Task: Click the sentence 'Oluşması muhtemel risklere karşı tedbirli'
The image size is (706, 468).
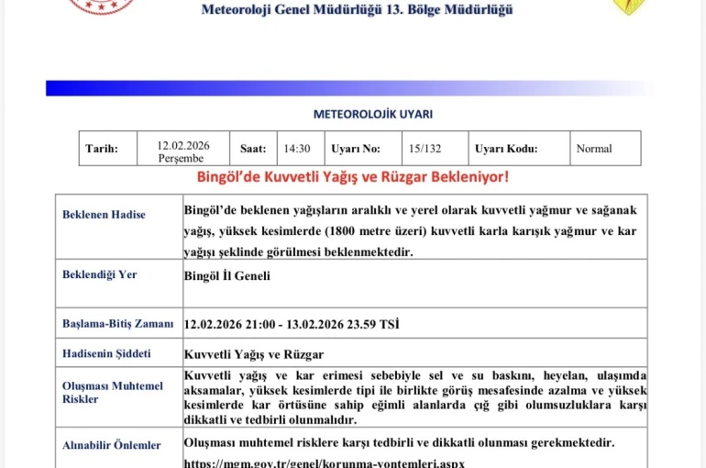Action: (399, 442)
